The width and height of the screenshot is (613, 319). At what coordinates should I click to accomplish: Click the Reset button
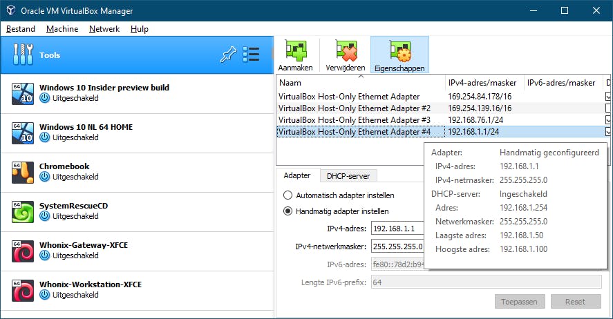576,302
